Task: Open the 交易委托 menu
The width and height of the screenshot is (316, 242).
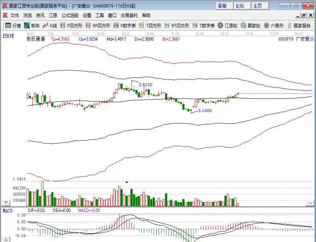Action: click(x=129, y=15)
